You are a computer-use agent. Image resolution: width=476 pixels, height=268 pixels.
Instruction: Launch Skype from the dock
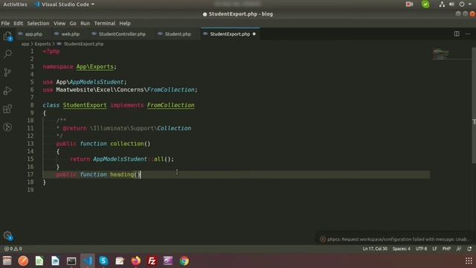[103, 261]
